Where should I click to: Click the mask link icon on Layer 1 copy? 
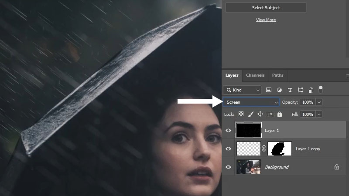tap(264, 149)
